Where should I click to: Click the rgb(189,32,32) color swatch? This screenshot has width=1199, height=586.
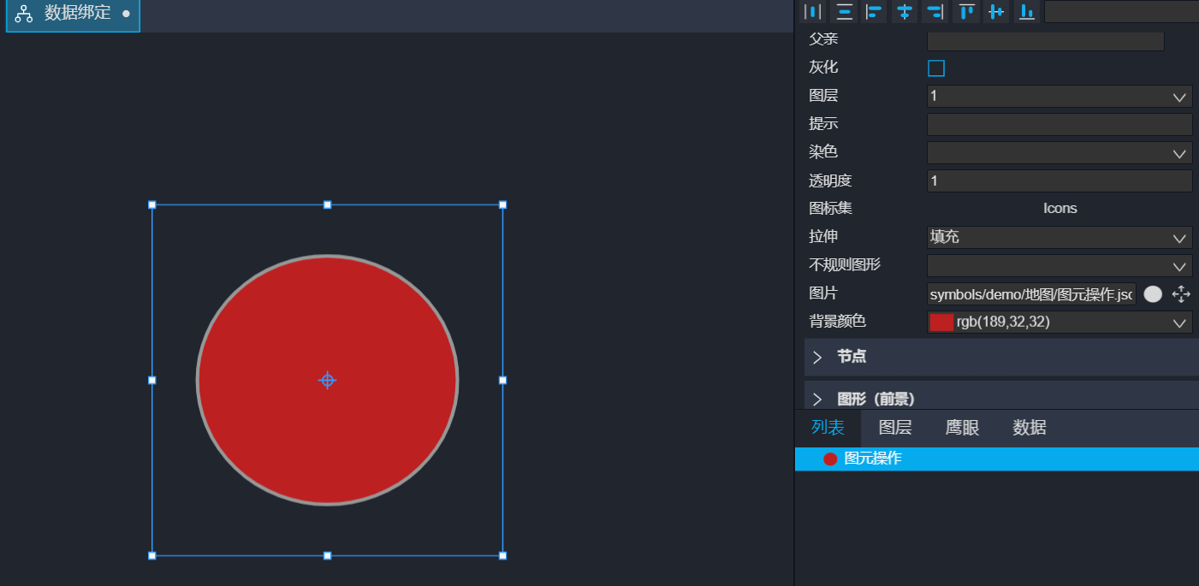[x=942, y=323]
